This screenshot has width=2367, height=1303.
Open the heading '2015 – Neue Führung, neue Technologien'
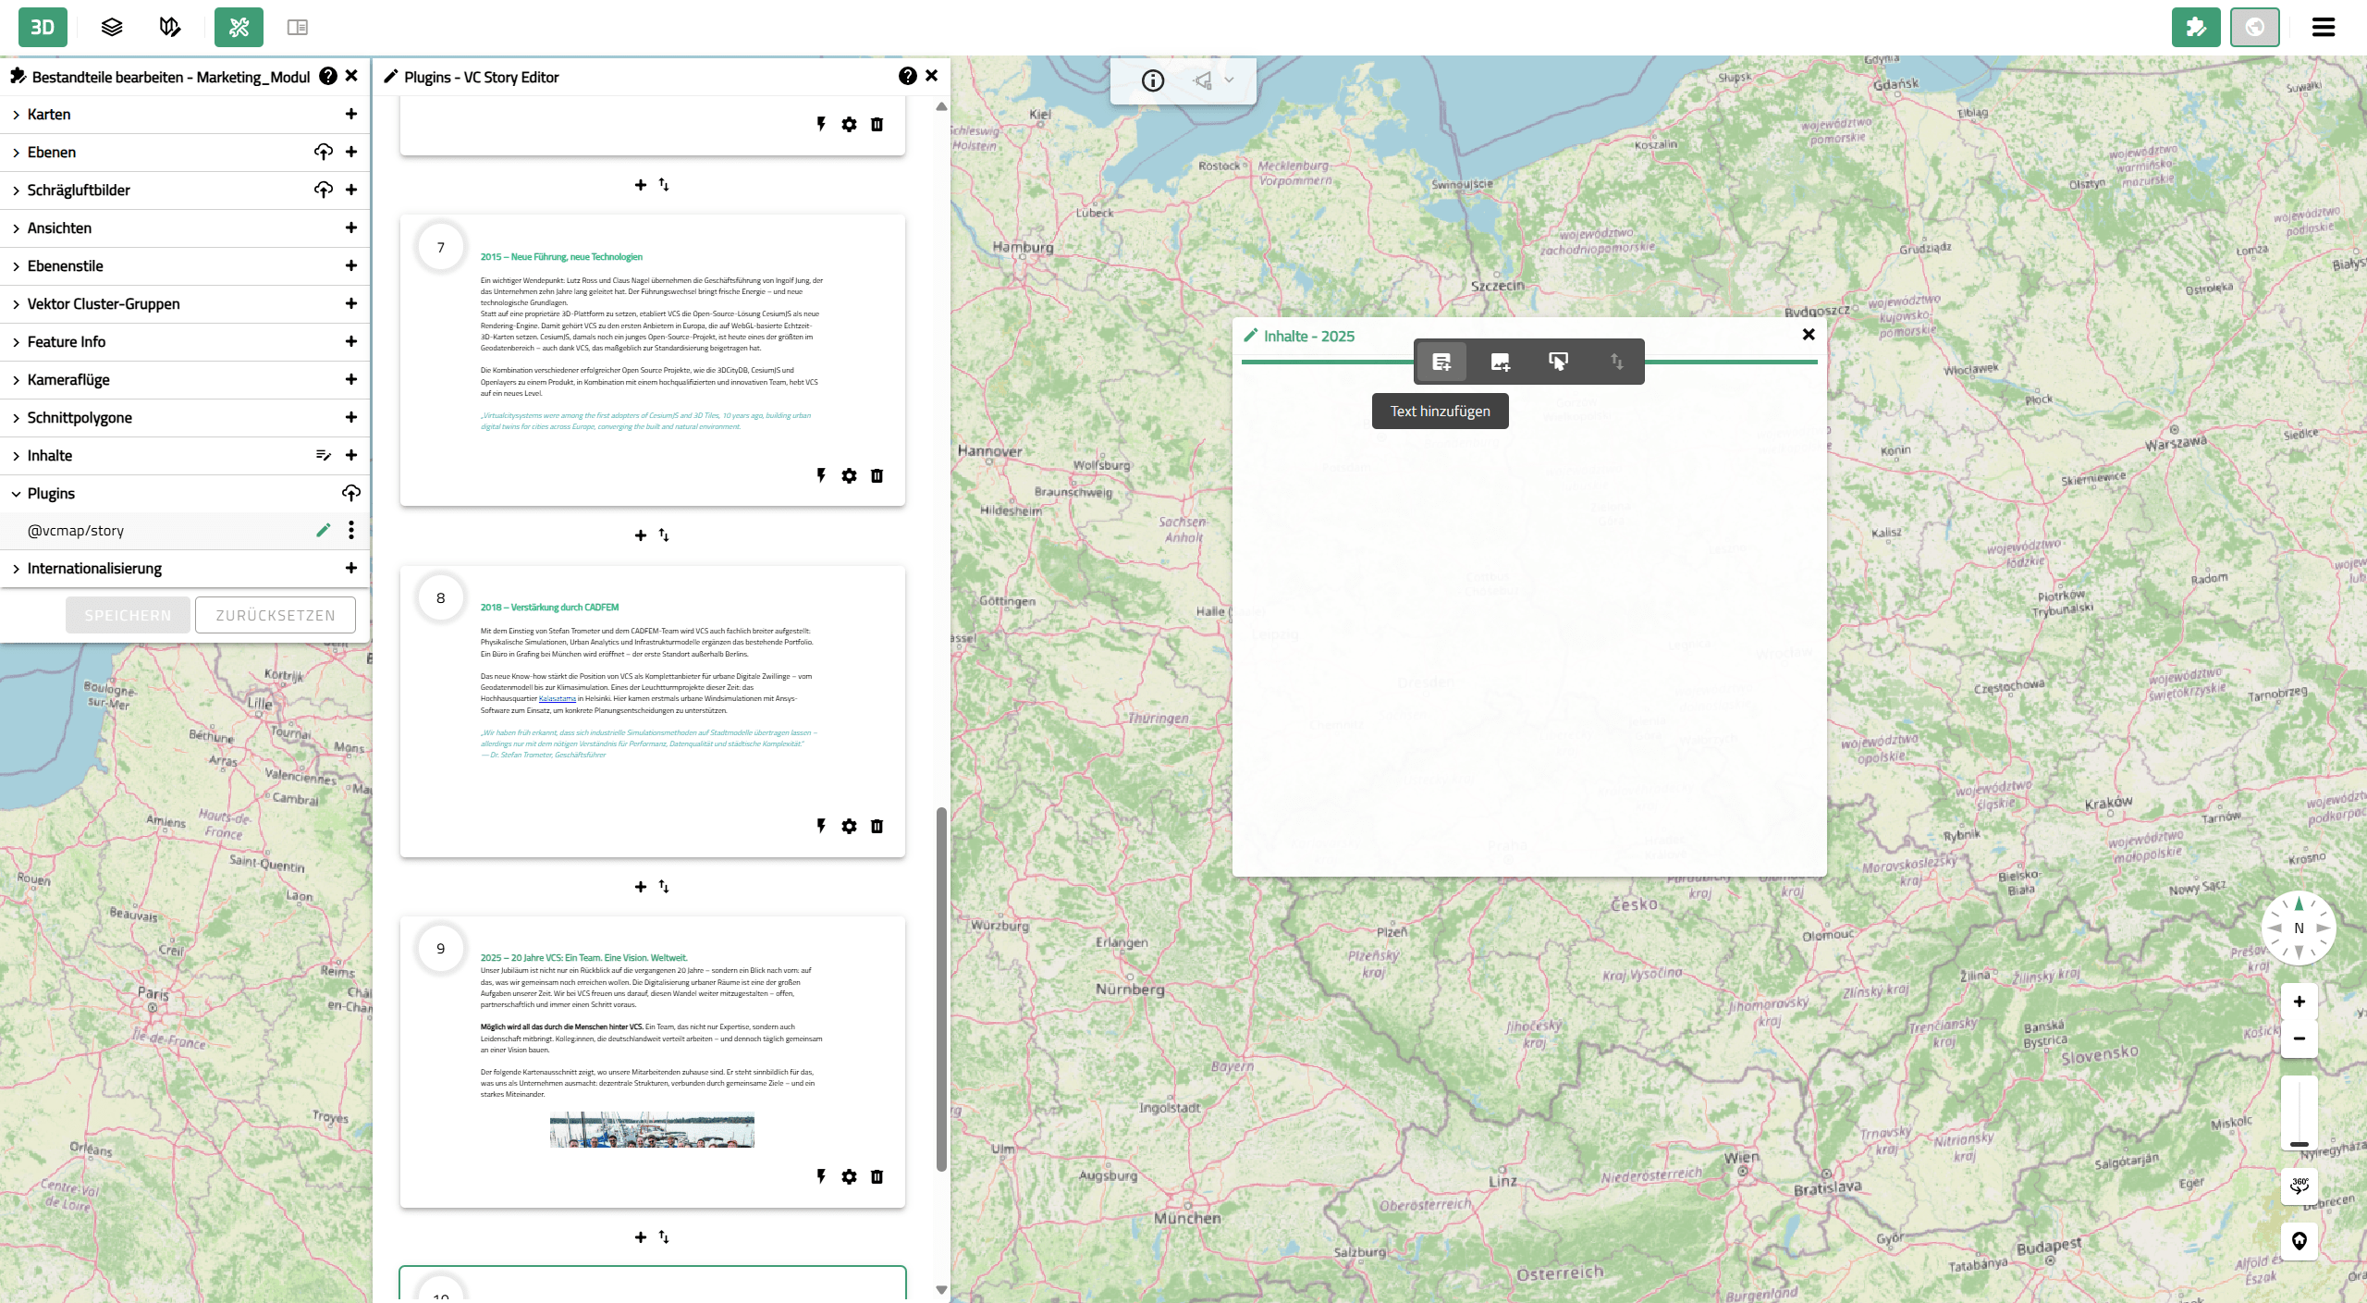coord(561,257)
